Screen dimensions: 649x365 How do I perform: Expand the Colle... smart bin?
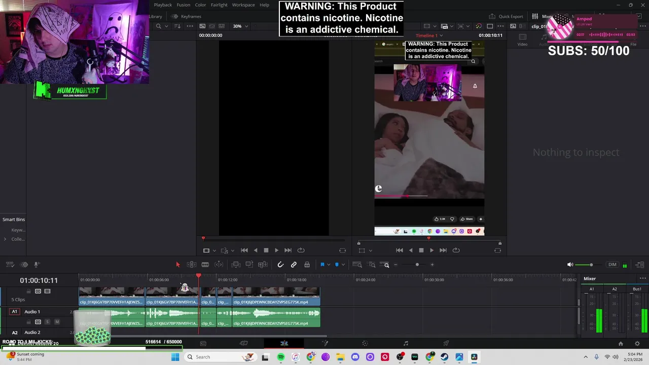5,239
